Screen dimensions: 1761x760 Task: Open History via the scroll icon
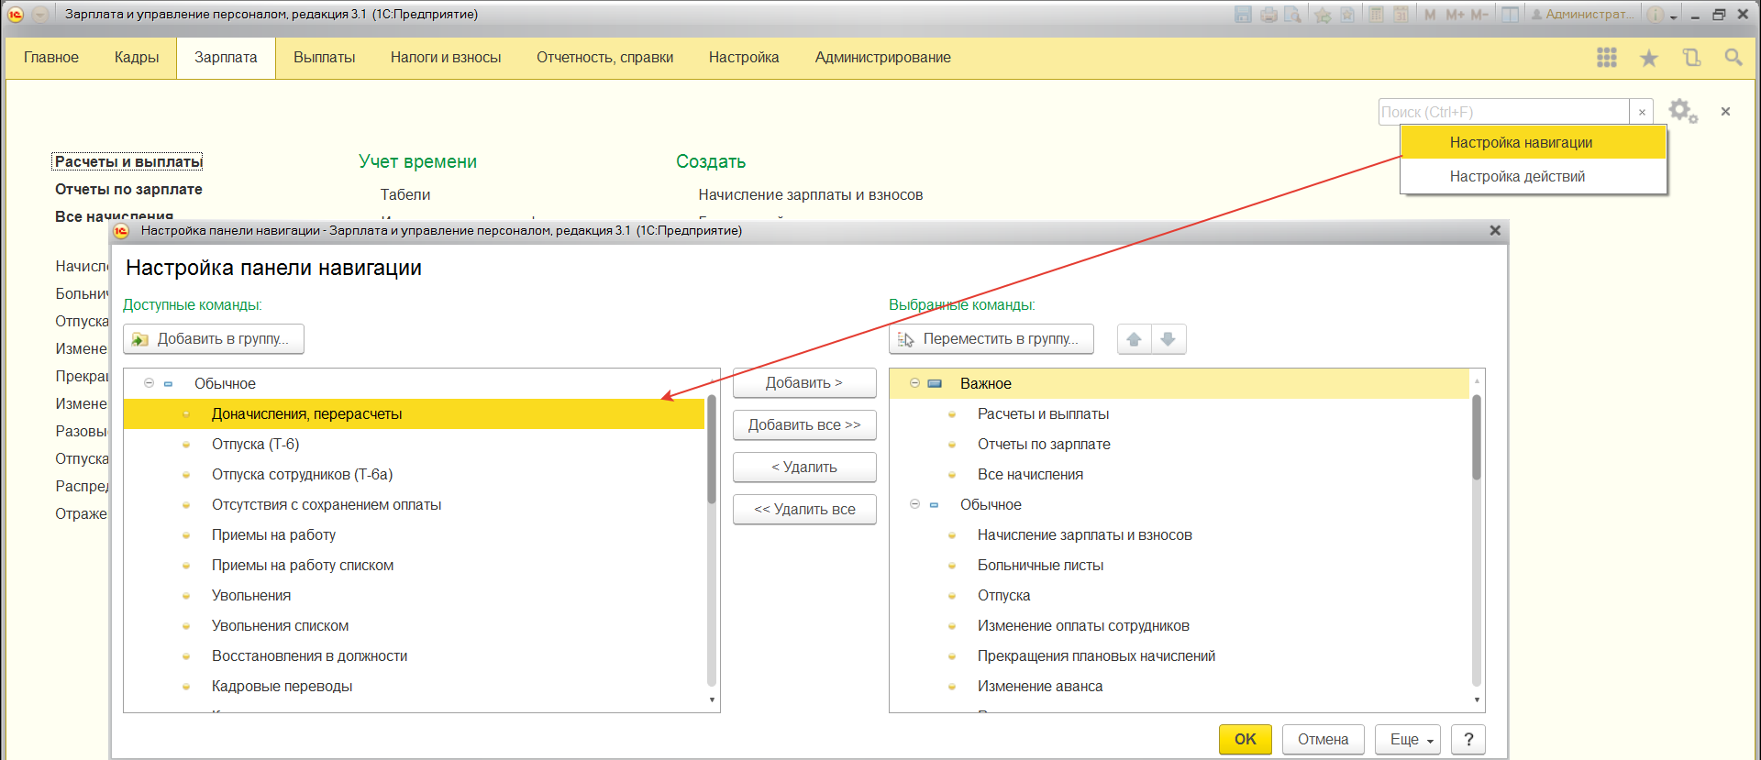pyautogui.click(x=1691, y=58)
